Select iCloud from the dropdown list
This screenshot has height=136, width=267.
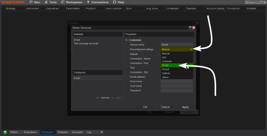[x=177, y=69]
